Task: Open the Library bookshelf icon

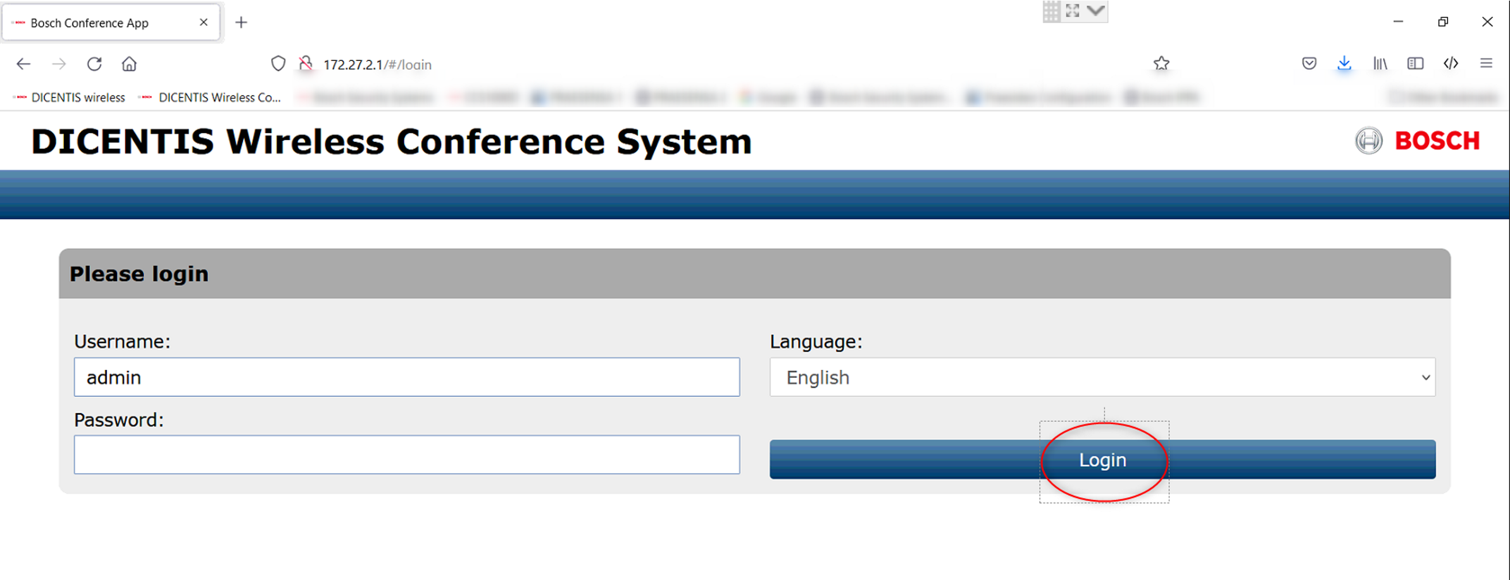Action: click(1380, 63)
